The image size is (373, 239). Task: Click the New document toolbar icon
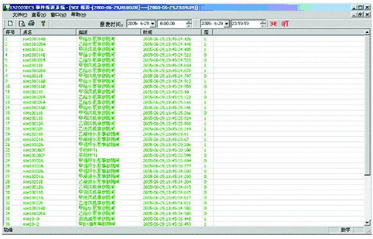10,23
